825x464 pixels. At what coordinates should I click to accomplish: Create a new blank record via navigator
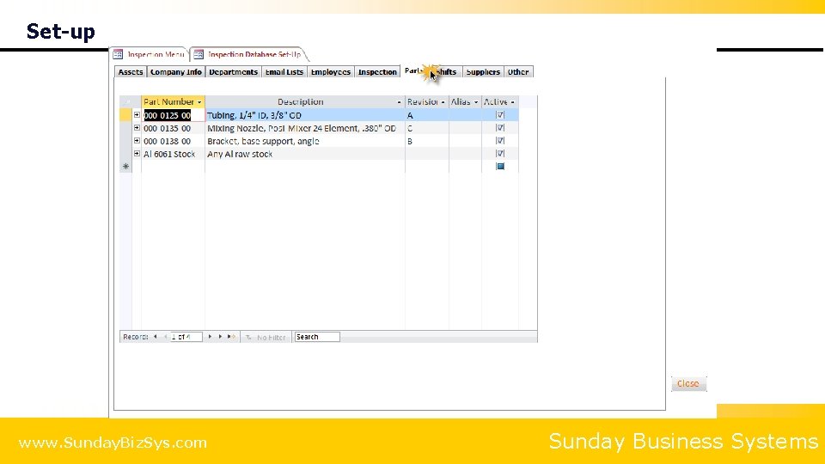(x=231, y=337)
